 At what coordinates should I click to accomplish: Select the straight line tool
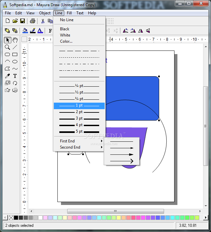[x=15, y=47]
